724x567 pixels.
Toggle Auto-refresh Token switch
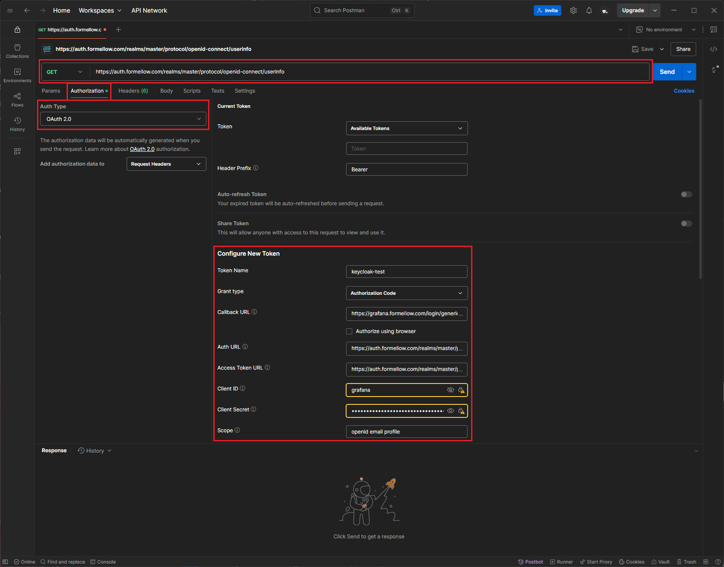687,194
